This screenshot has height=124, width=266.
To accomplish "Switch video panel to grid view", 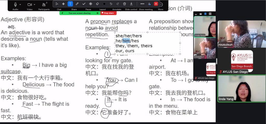I will [x=210, y=14].
